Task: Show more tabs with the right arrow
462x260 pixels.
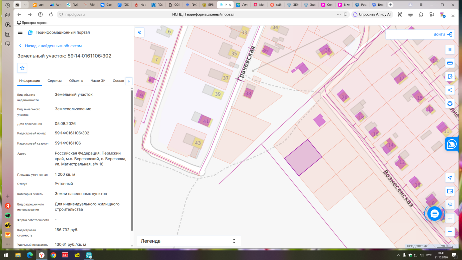Action: [x=129, y=81]
